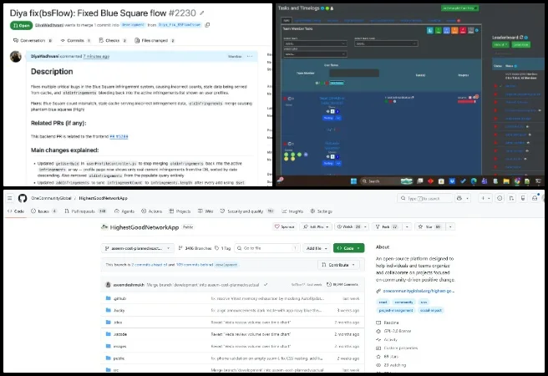Viewport: 548px width, 376px height.
Task: Open the Readme link in About sidebar
Action: point(391,323)
